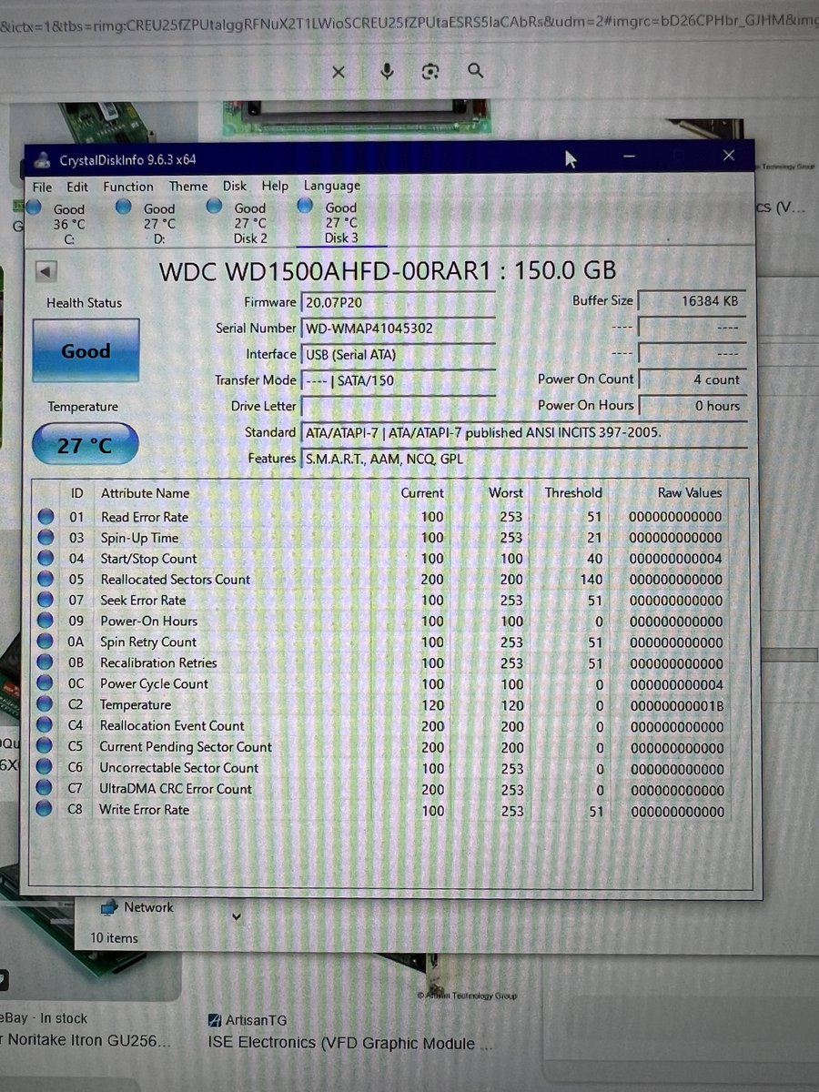Click the Transfer Mode field SATA/150
This screenshot has height=1092, width=819.
(x=398, y=380)
